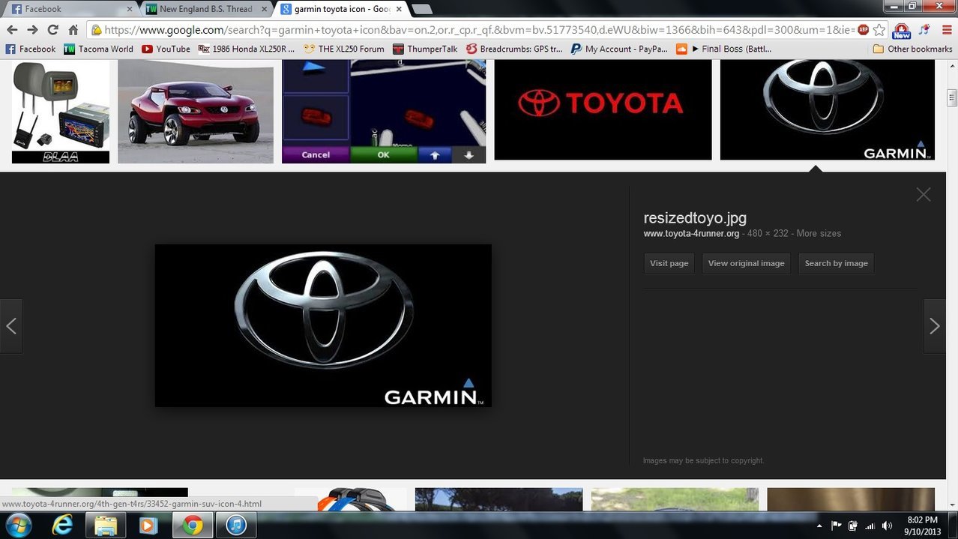Click the battery power tray icon
This screenshot has width=958, height=539.
pos(853,526)
